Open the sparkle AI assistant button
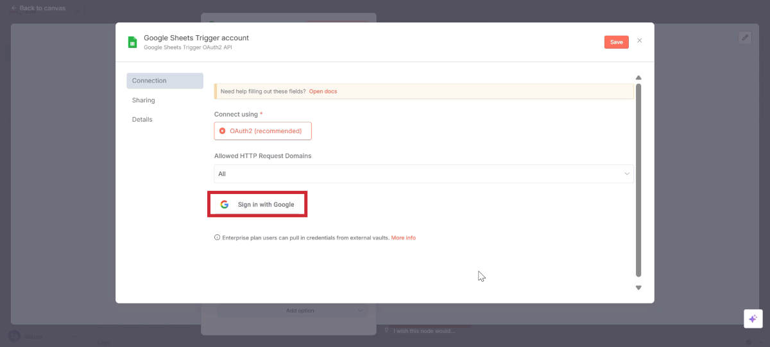Viewport: 770px width, 347px height. (x=753, y=319)
